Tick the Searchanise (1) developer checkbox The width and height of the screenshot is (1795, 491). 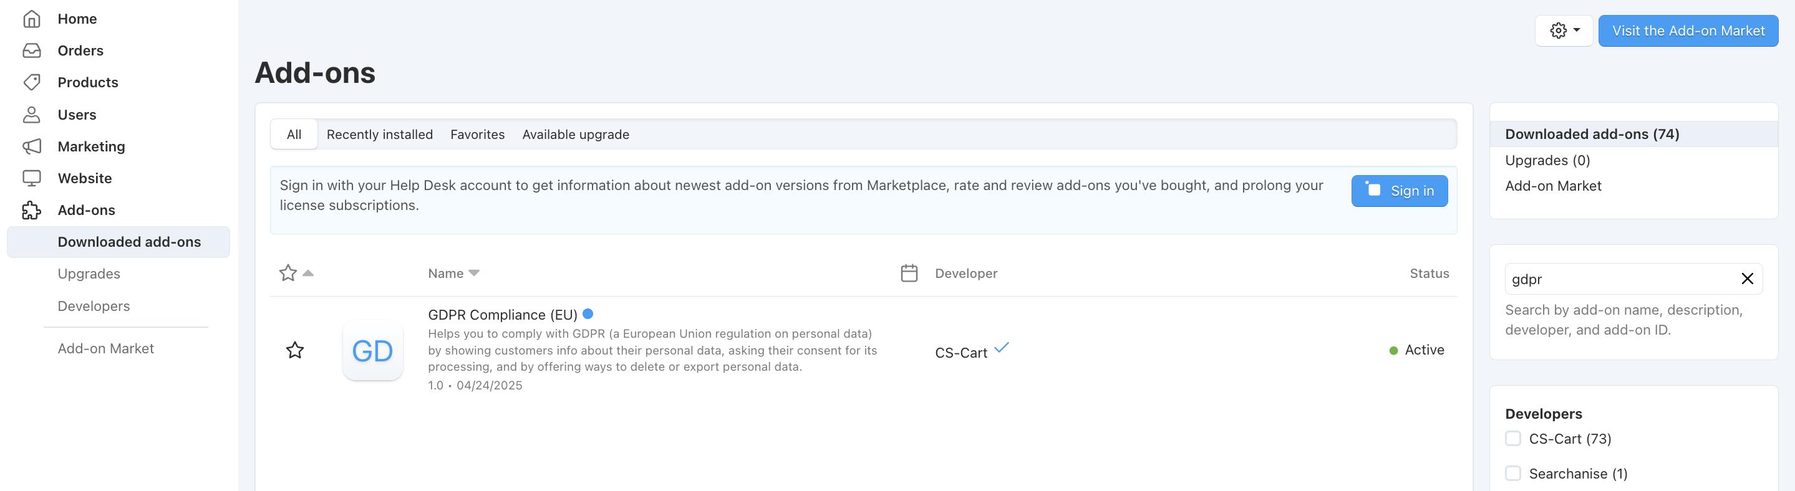click(x=1513, y=473)
